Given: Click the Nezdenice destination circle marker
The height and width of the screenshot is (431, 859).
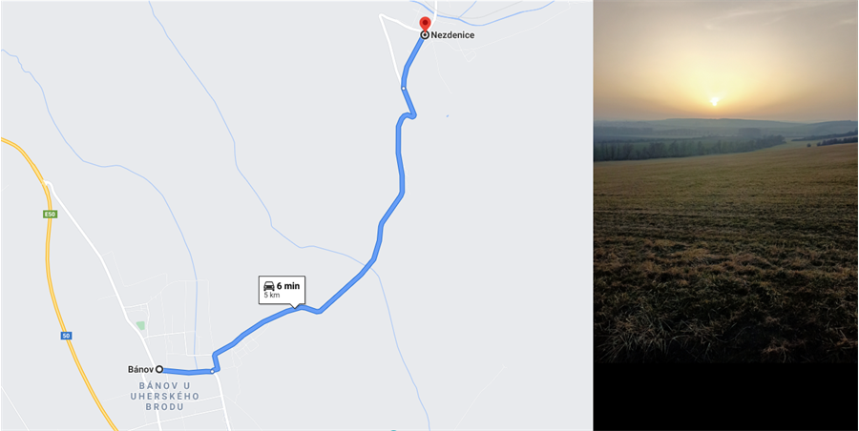Looking at the screenshot, I should (425, 35).
